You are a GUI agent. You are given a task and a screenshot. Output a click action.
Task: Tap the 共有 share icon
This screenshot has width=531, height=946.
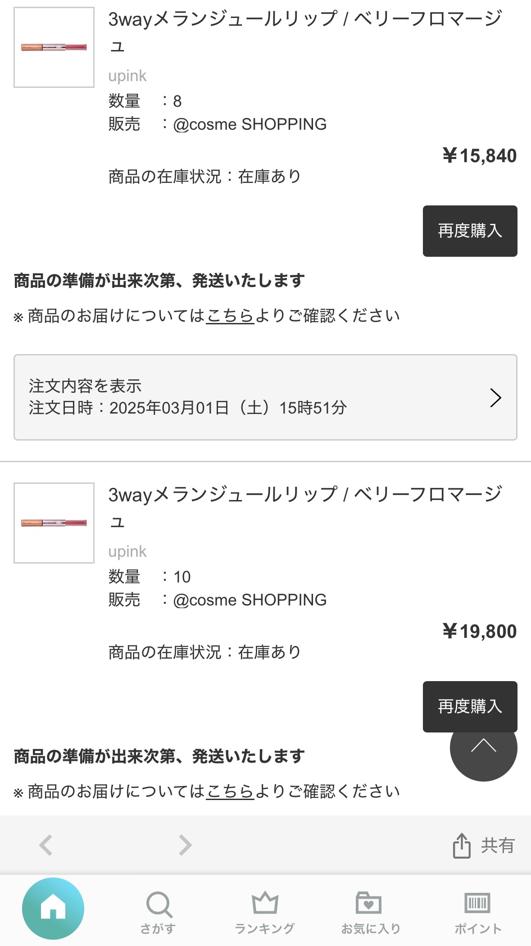462,846
